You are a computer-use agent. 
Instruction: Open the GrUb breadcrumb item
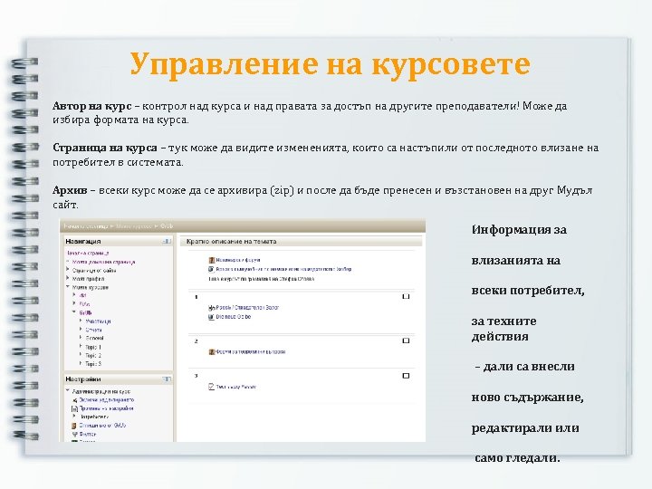[x=167, y=226]
